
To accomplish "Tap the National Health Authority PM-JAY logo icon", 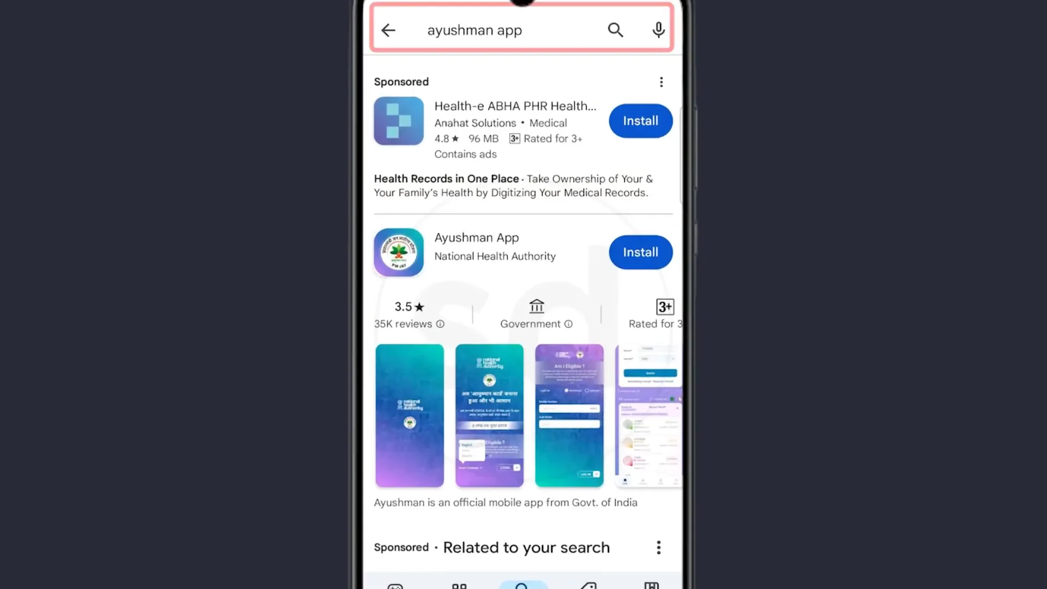I will point(399,252).
